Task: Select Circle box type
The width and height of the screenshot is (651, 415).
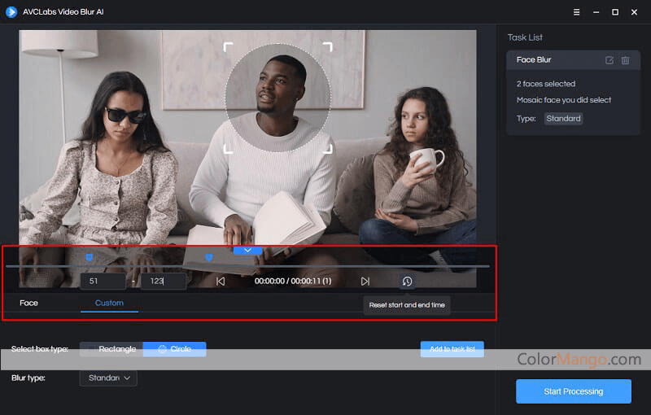Action: coord(175,349)
